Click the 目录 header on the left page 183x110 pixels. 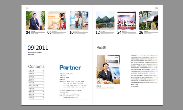[x=27, y=8]
